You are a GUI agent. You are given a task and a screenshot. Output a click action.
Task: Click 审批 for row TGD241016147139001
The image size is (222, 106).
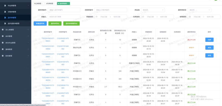click(x=210, y=55)
